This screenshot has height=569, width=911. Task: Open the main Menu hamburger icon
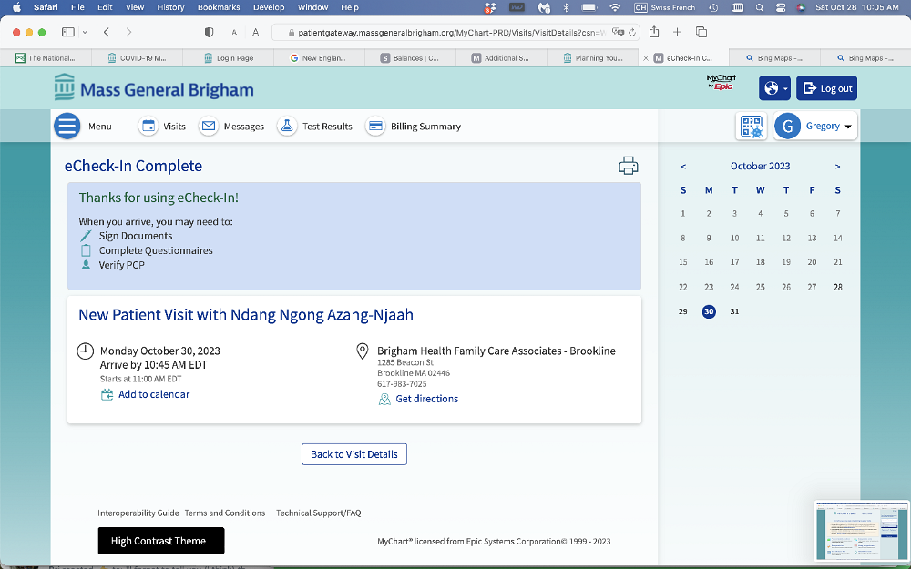(x=67, y=126)
